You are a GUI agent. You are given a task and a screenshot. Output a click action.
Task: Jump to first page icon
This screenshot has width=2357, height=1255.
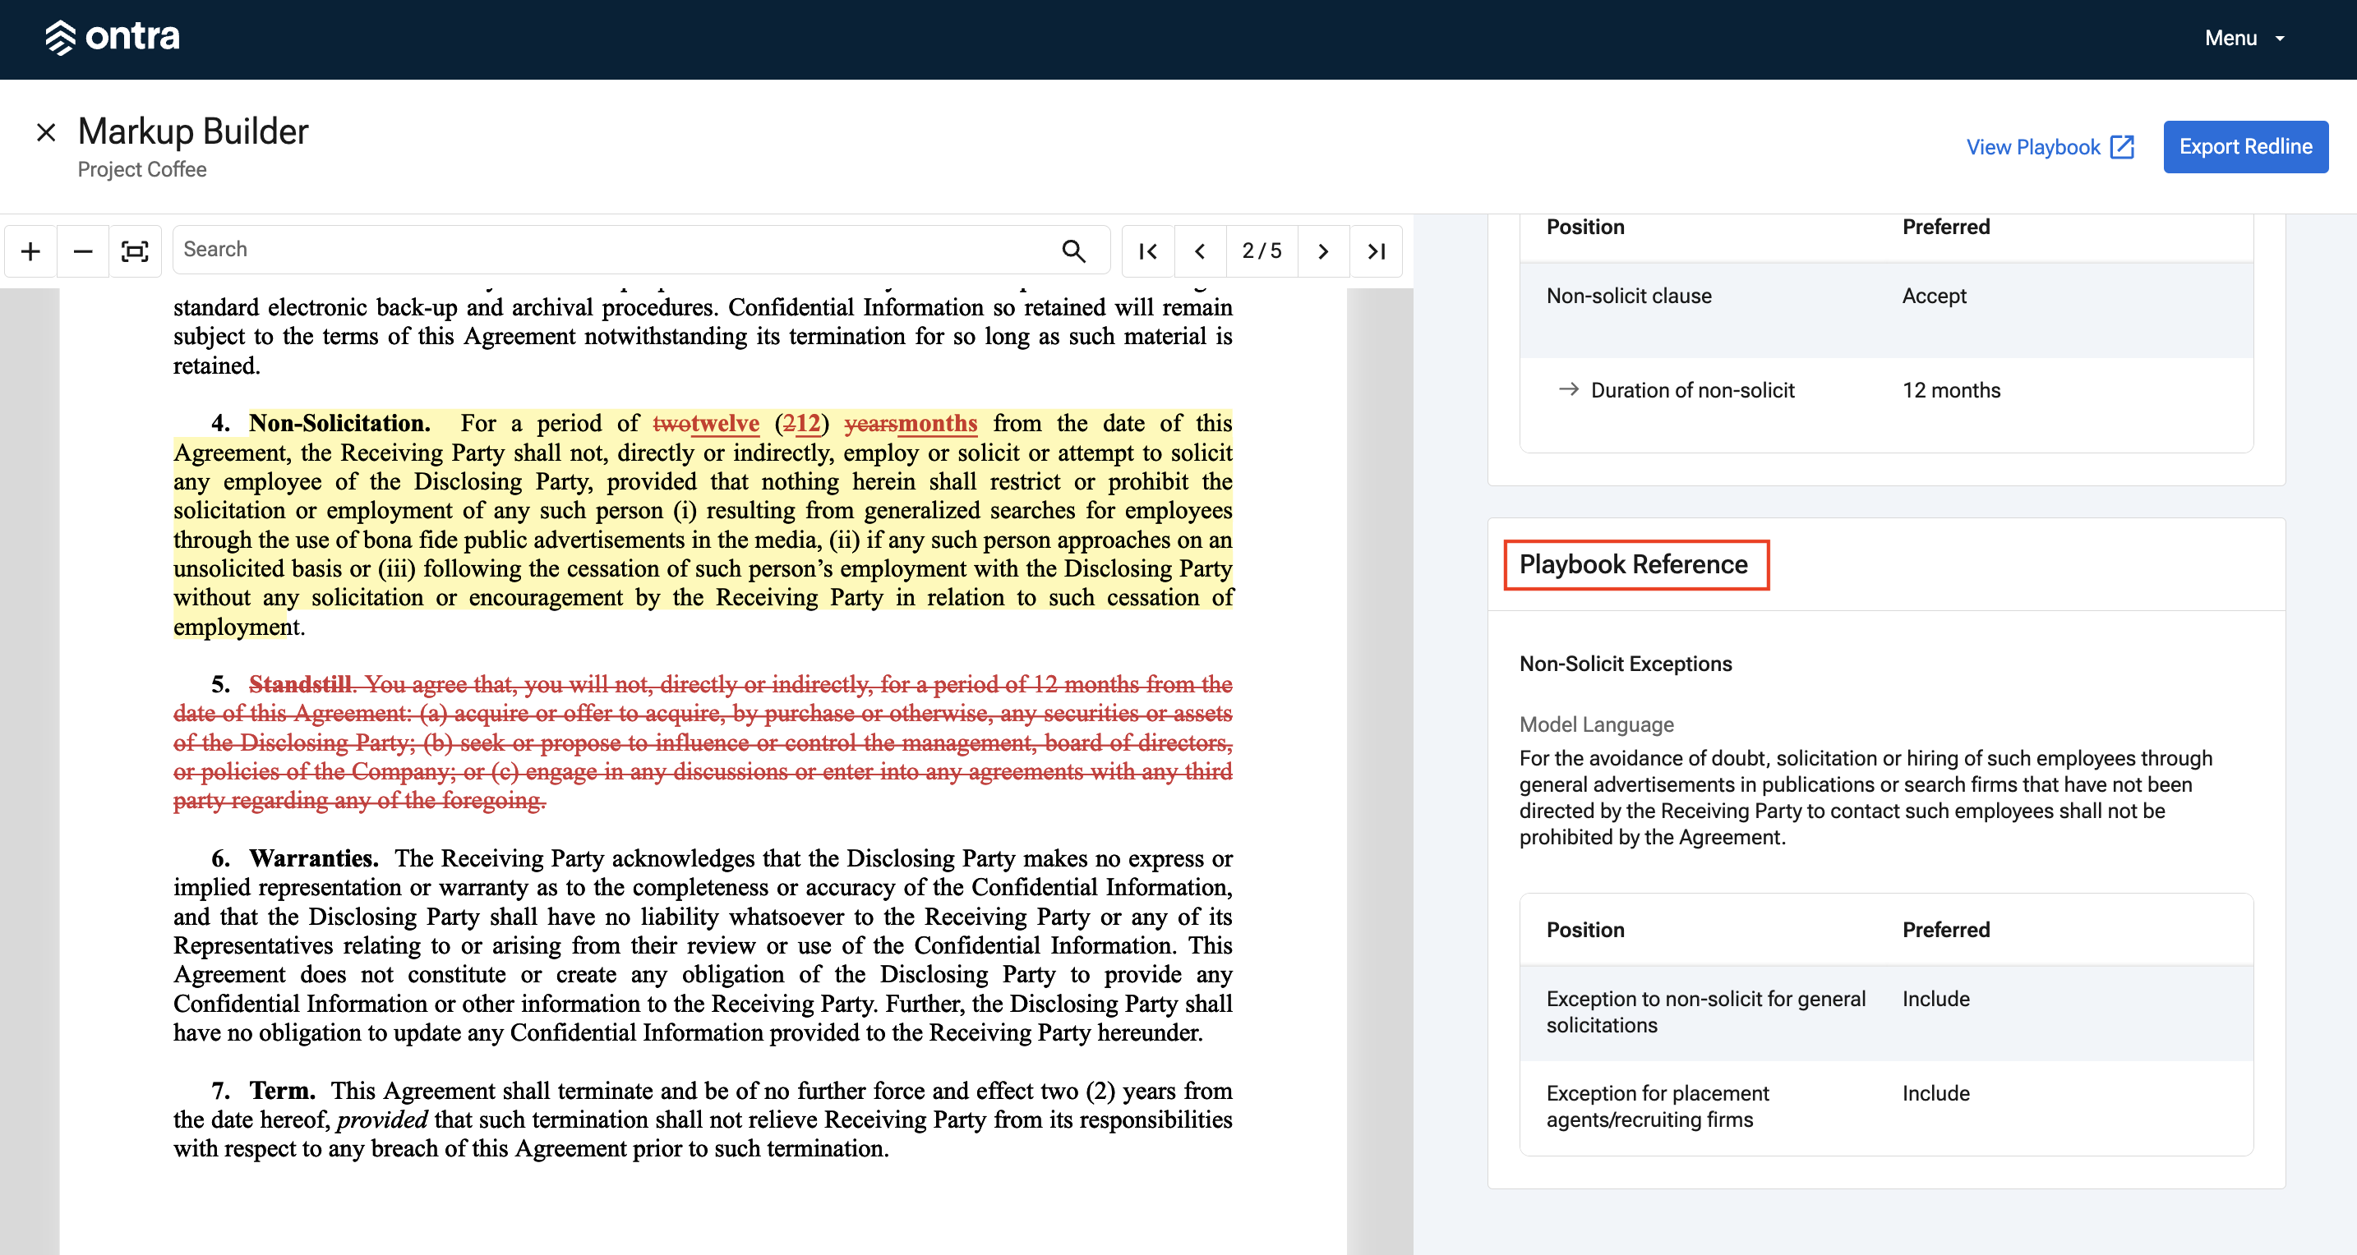click(1147, 251)
